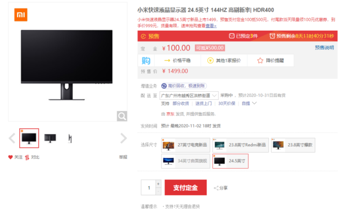Viewport: 344px width, 218px height.
Task: Choose the 23.8英寸爆款 size option
Action: pyautogui.click(x=293, y=145)
